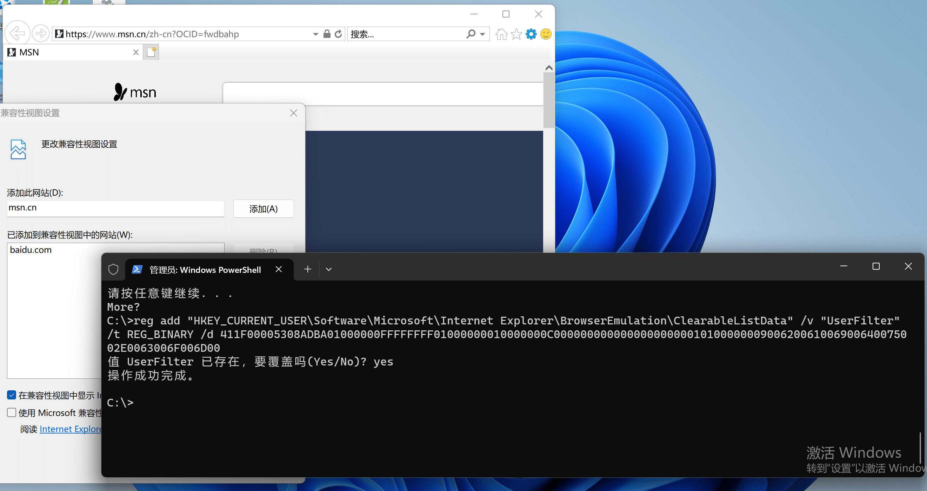The width and height of the screenshot is (927, 491).
Task: Click the PowerShell security shield icon
Action: tap(113, 269)
